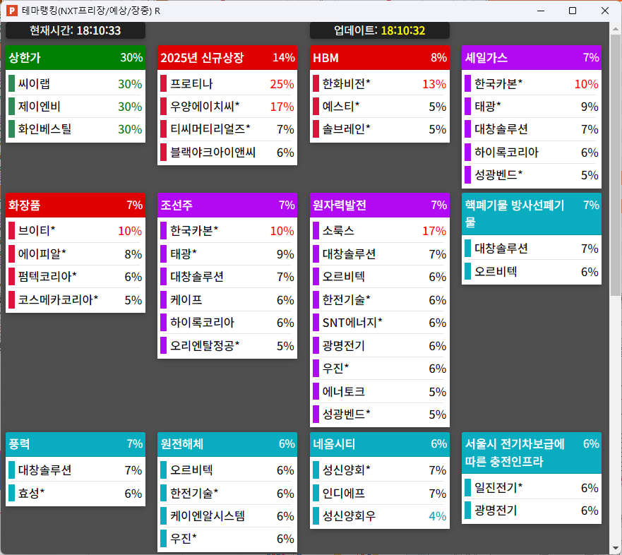The image size is (622, 555).
Task: Click 한국카본* in the 조선주 card
Action: 227,230
